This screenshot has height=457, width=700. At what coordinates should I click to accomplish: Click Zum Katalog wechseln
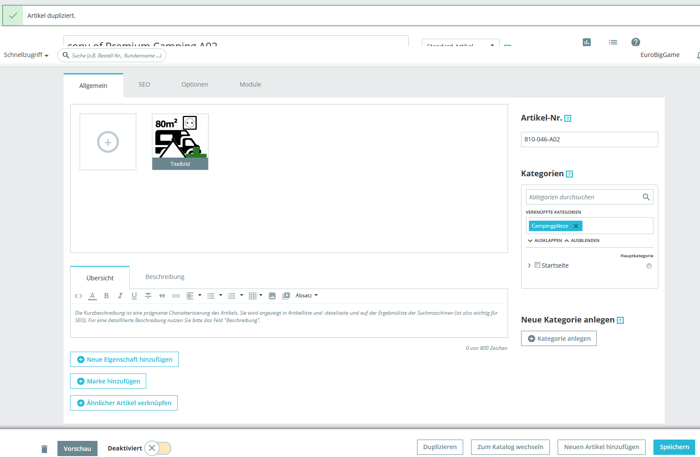(510, 447)
